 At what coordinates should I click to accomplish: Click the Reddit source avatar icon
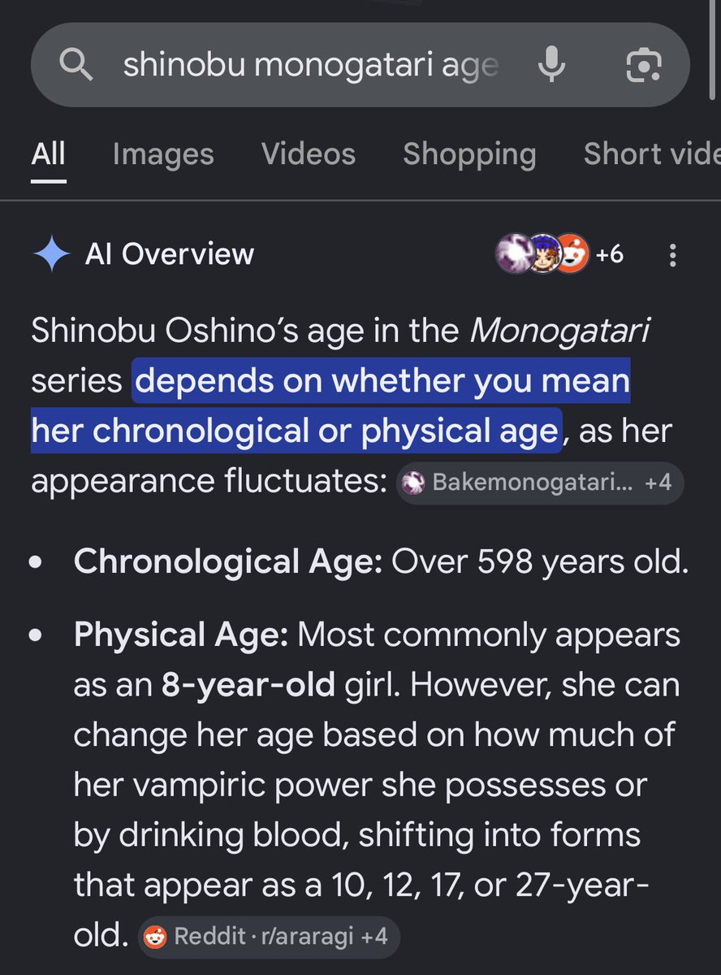coord(571,254)
